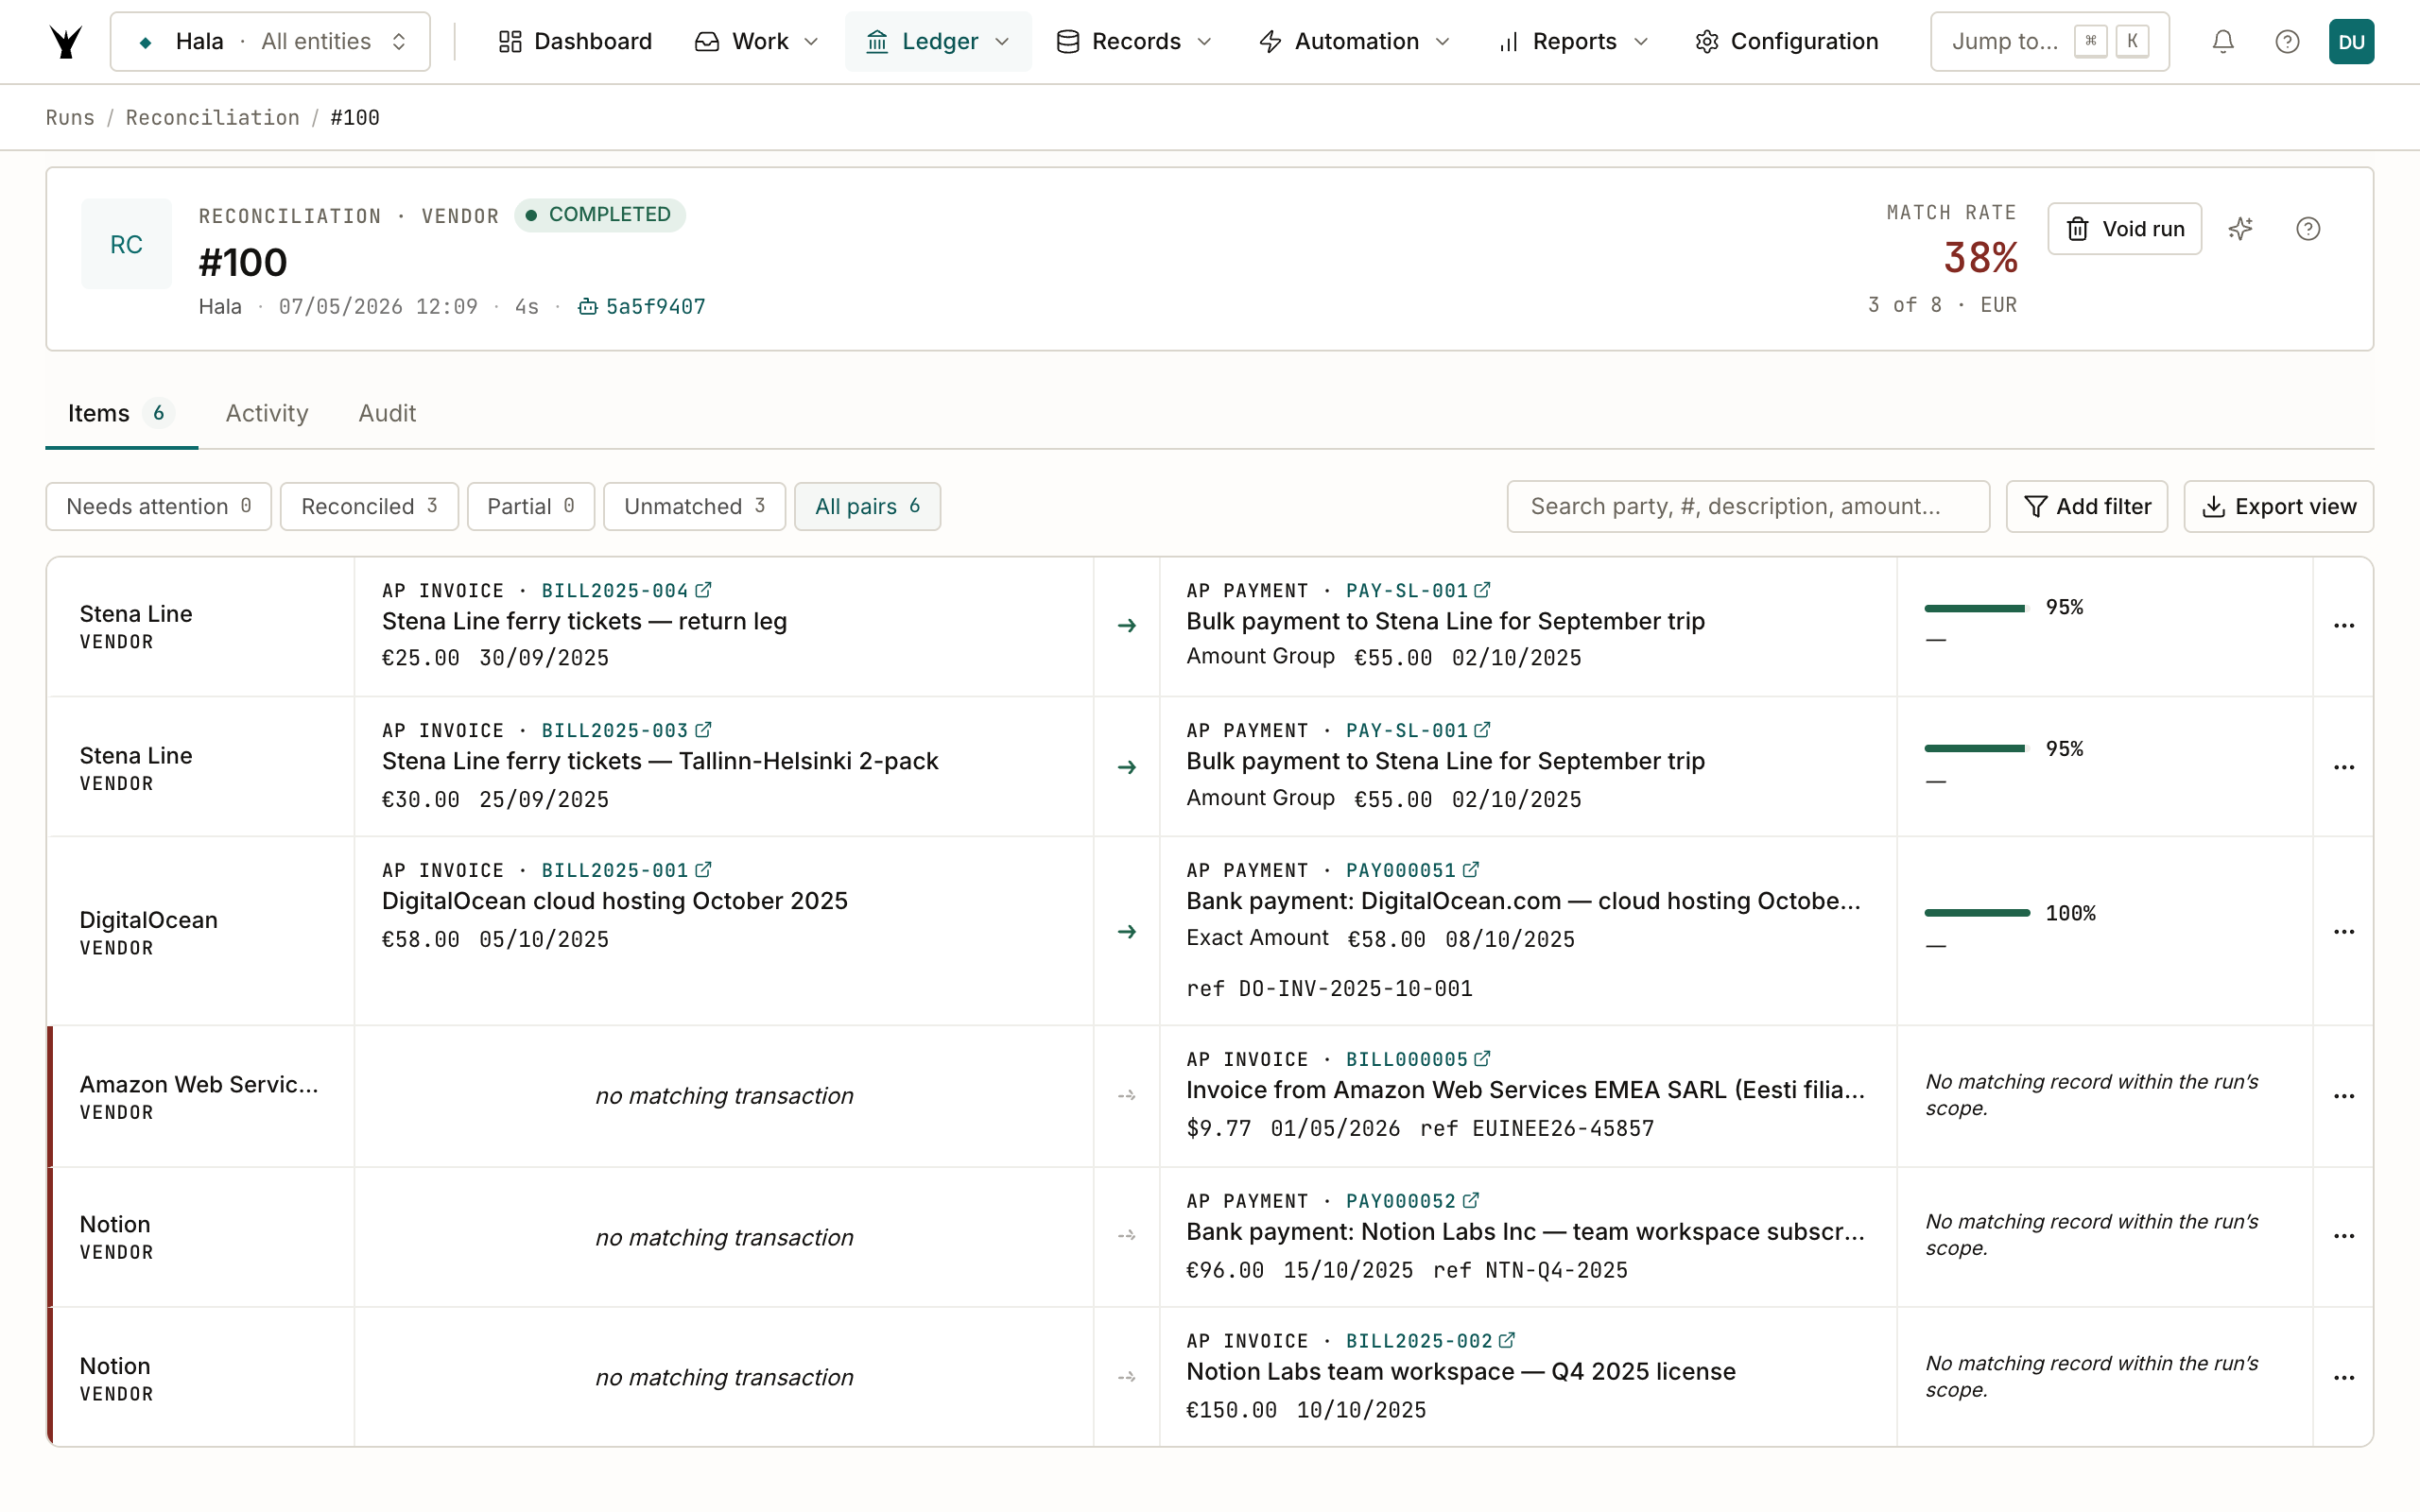The height and width of the screenshot is (1512, 2420).
Task: Open the Hala entity switcher
Action: (270, 41)
